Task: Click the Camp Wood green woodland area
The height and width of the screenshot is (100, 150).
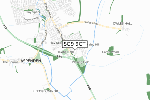Action: coord(111,51)
